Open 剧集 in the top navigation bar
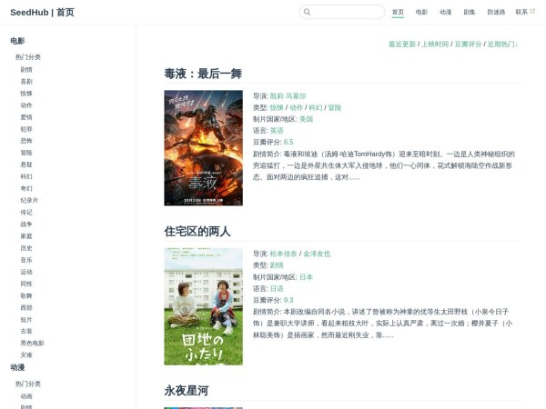Viewport: 546px width, 409px height. pyautogui.click(x=470, y=13)
